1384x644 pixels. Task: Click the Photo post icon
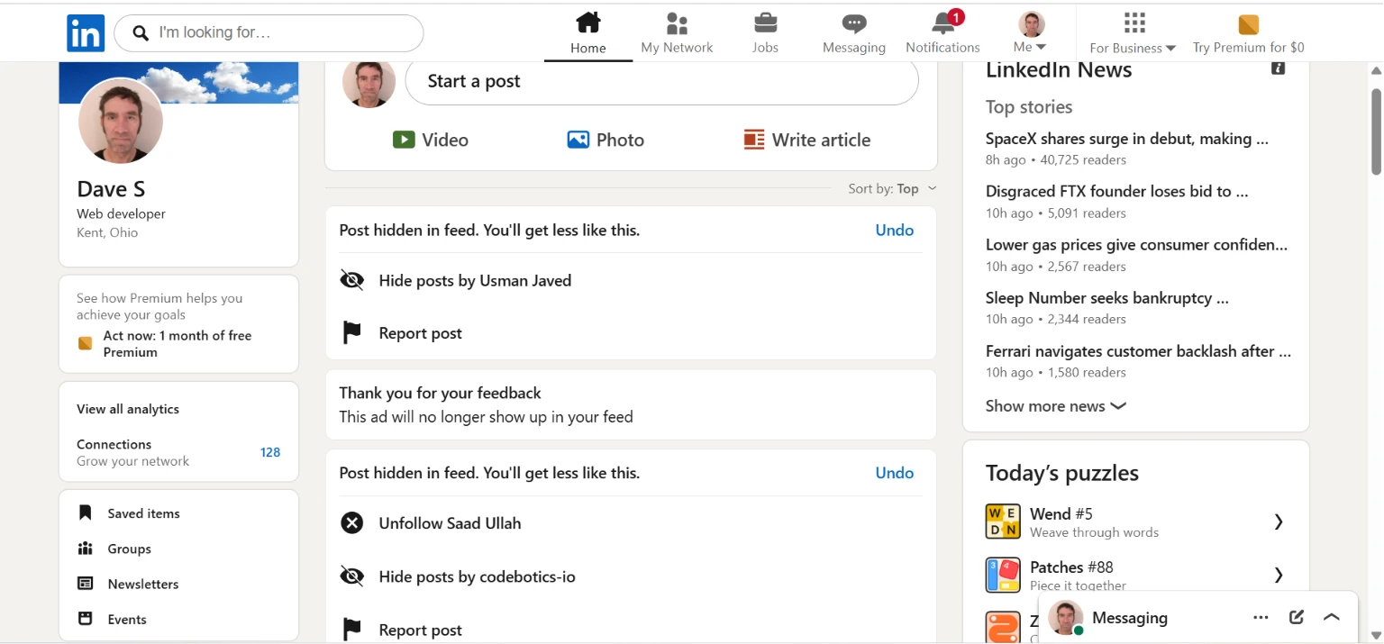(x=578, y=140)
